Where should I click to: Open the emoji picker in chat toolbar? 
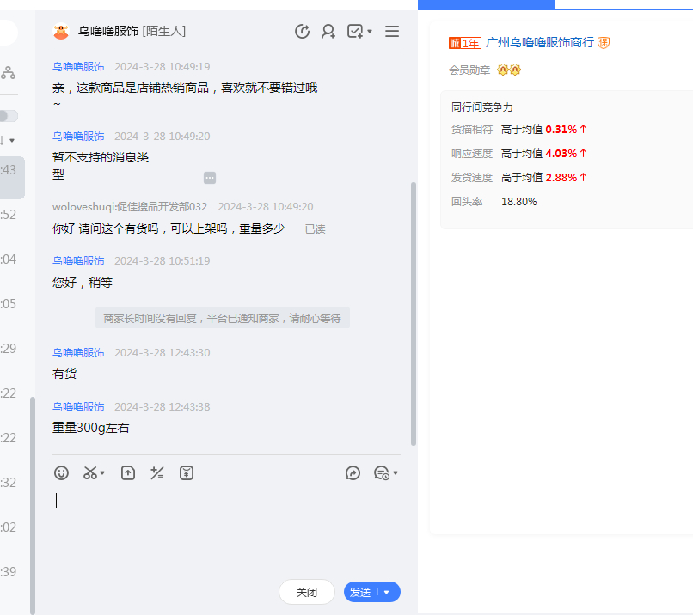pyautogui.click(x=61, y=473)
